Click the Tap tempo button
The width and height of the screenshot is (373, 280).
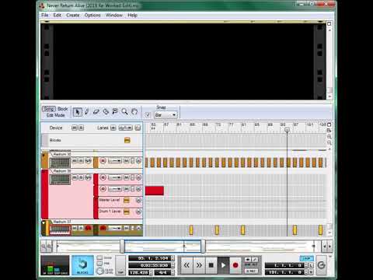point(120,265)
